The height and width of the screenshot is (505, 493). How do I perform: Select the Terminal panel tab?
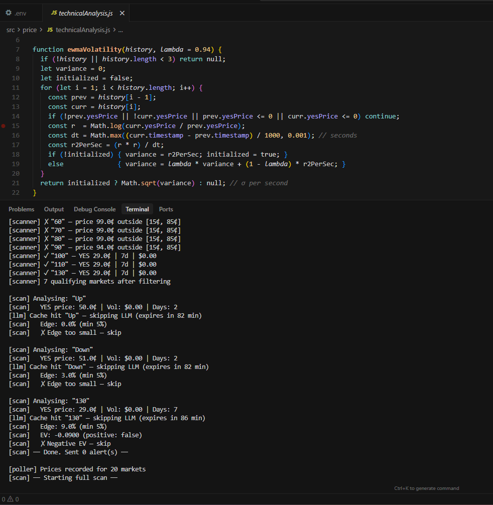click(x=137, y=209)
